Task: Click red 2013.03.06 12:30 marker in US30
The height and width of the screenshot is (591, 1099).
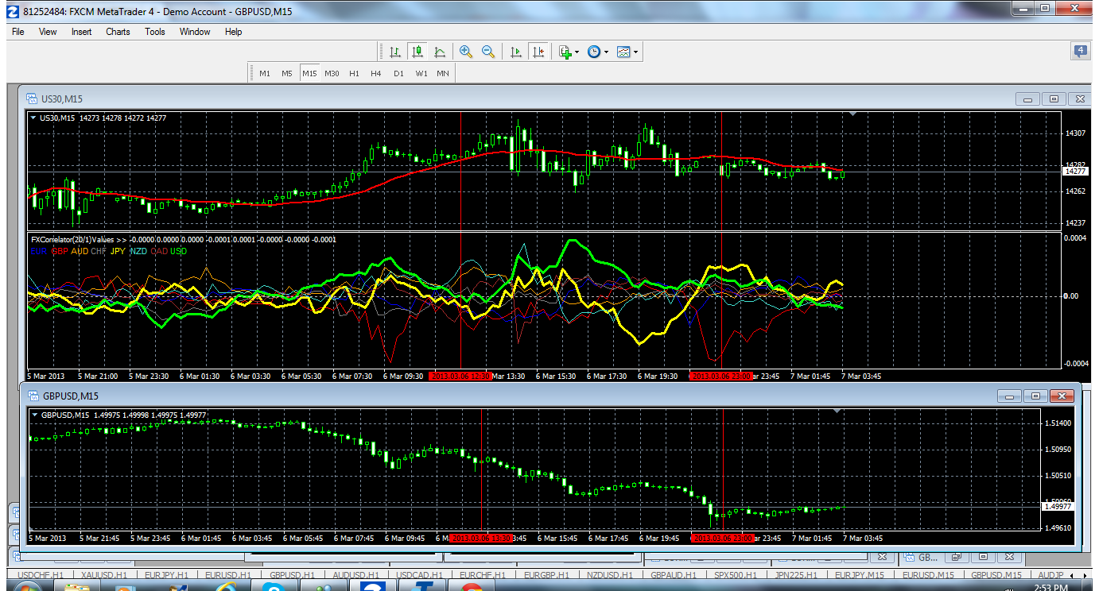Action: pos(461,376)
